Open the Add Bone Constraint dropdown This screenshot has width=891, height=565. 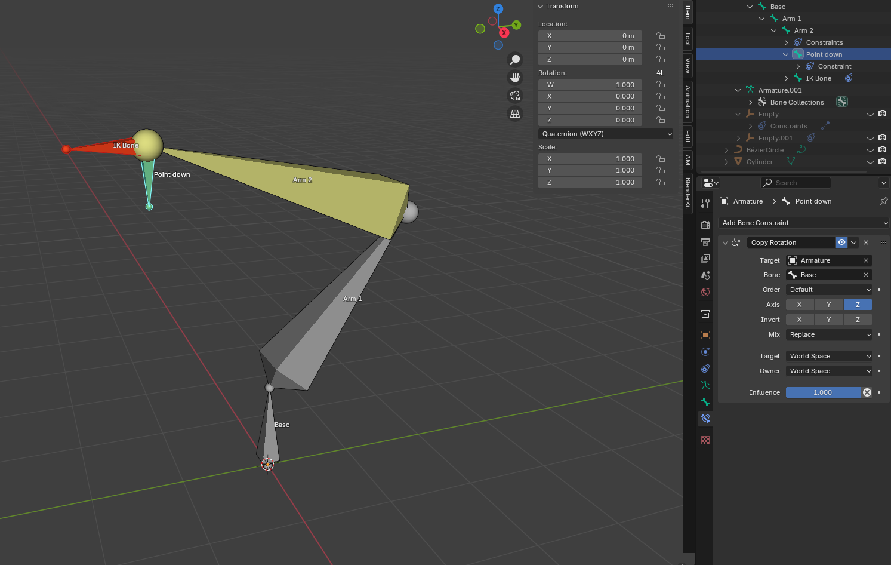804,223
